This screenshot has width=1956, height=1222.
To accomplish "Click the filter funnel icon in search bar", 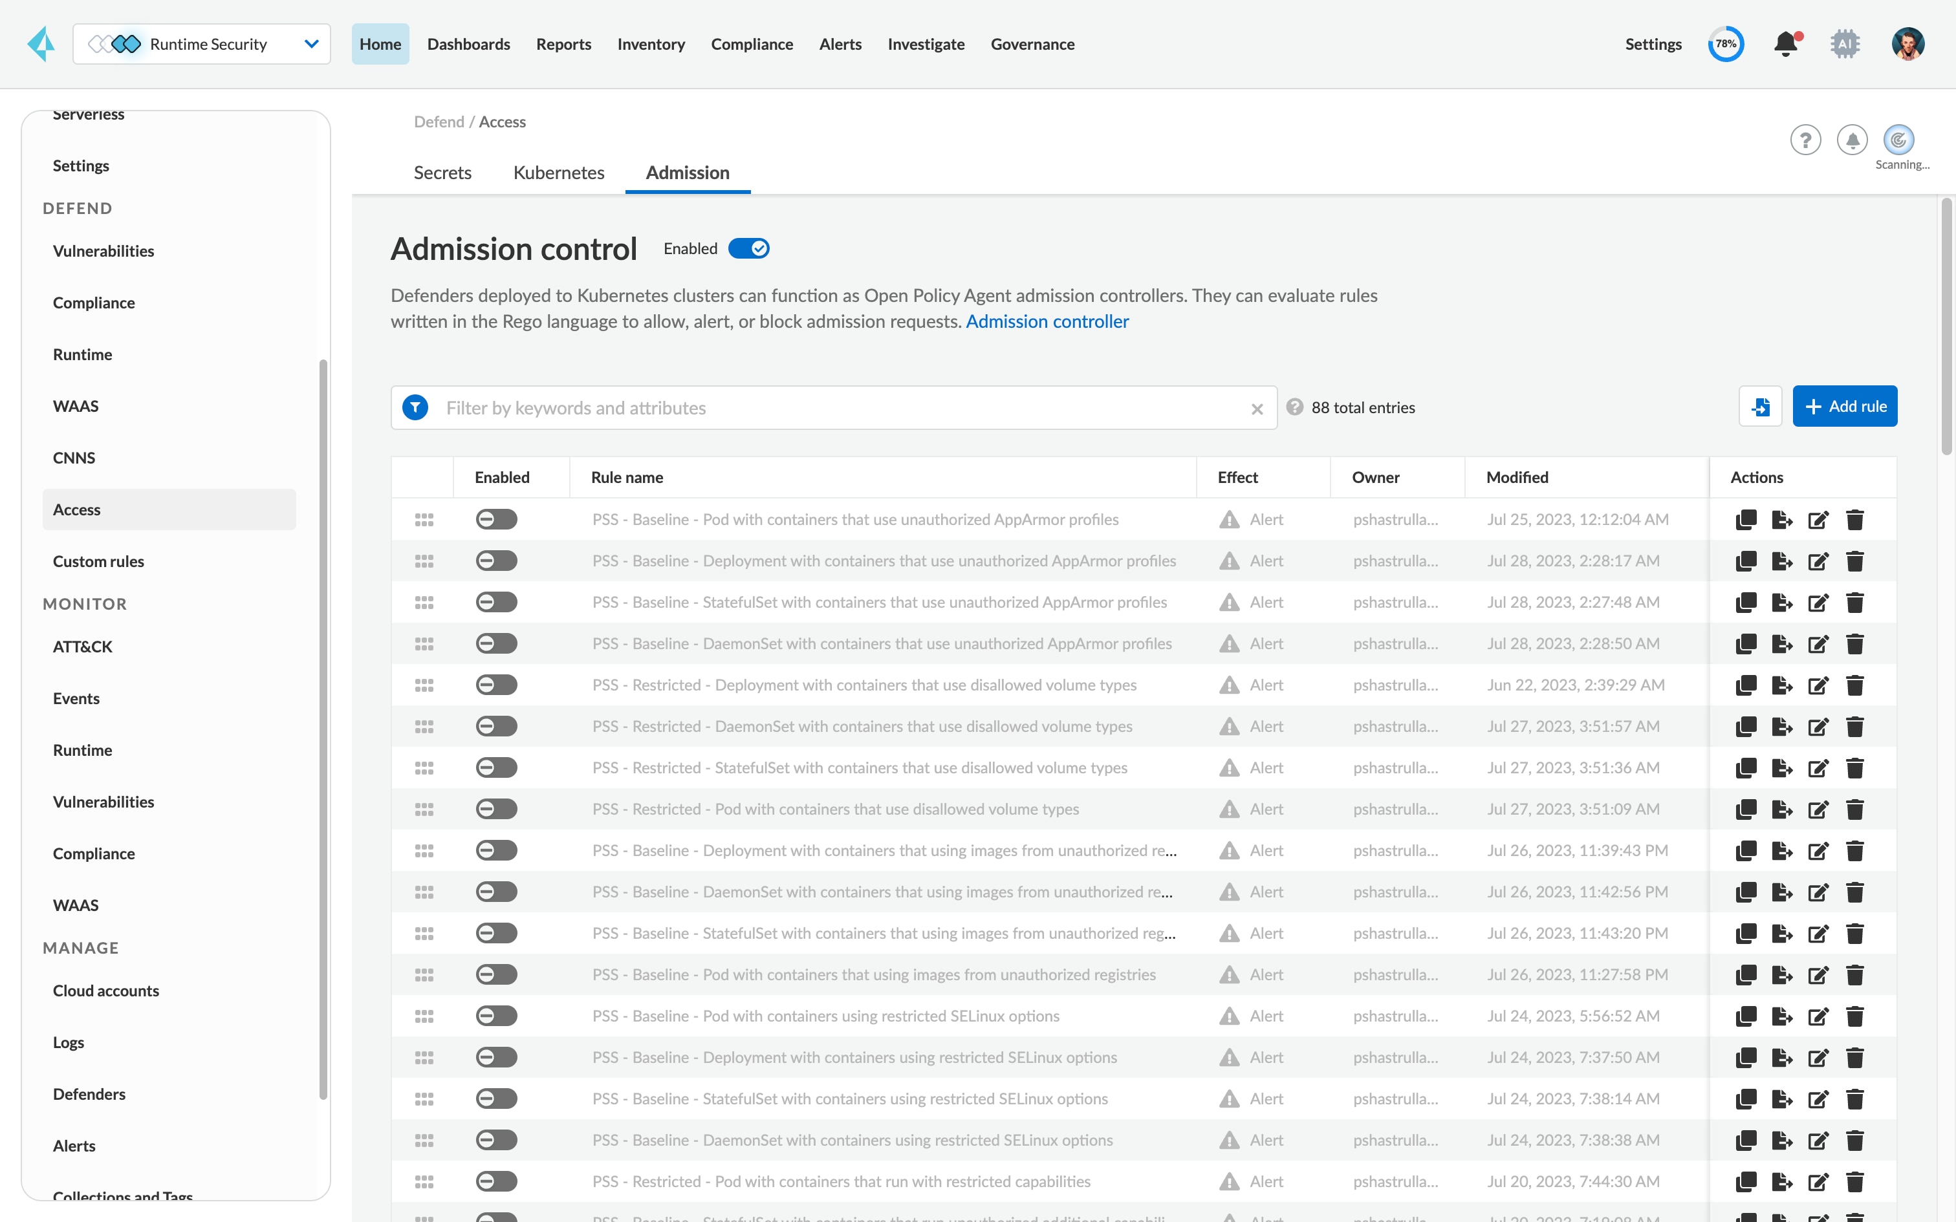I will [x=415, y=407].
